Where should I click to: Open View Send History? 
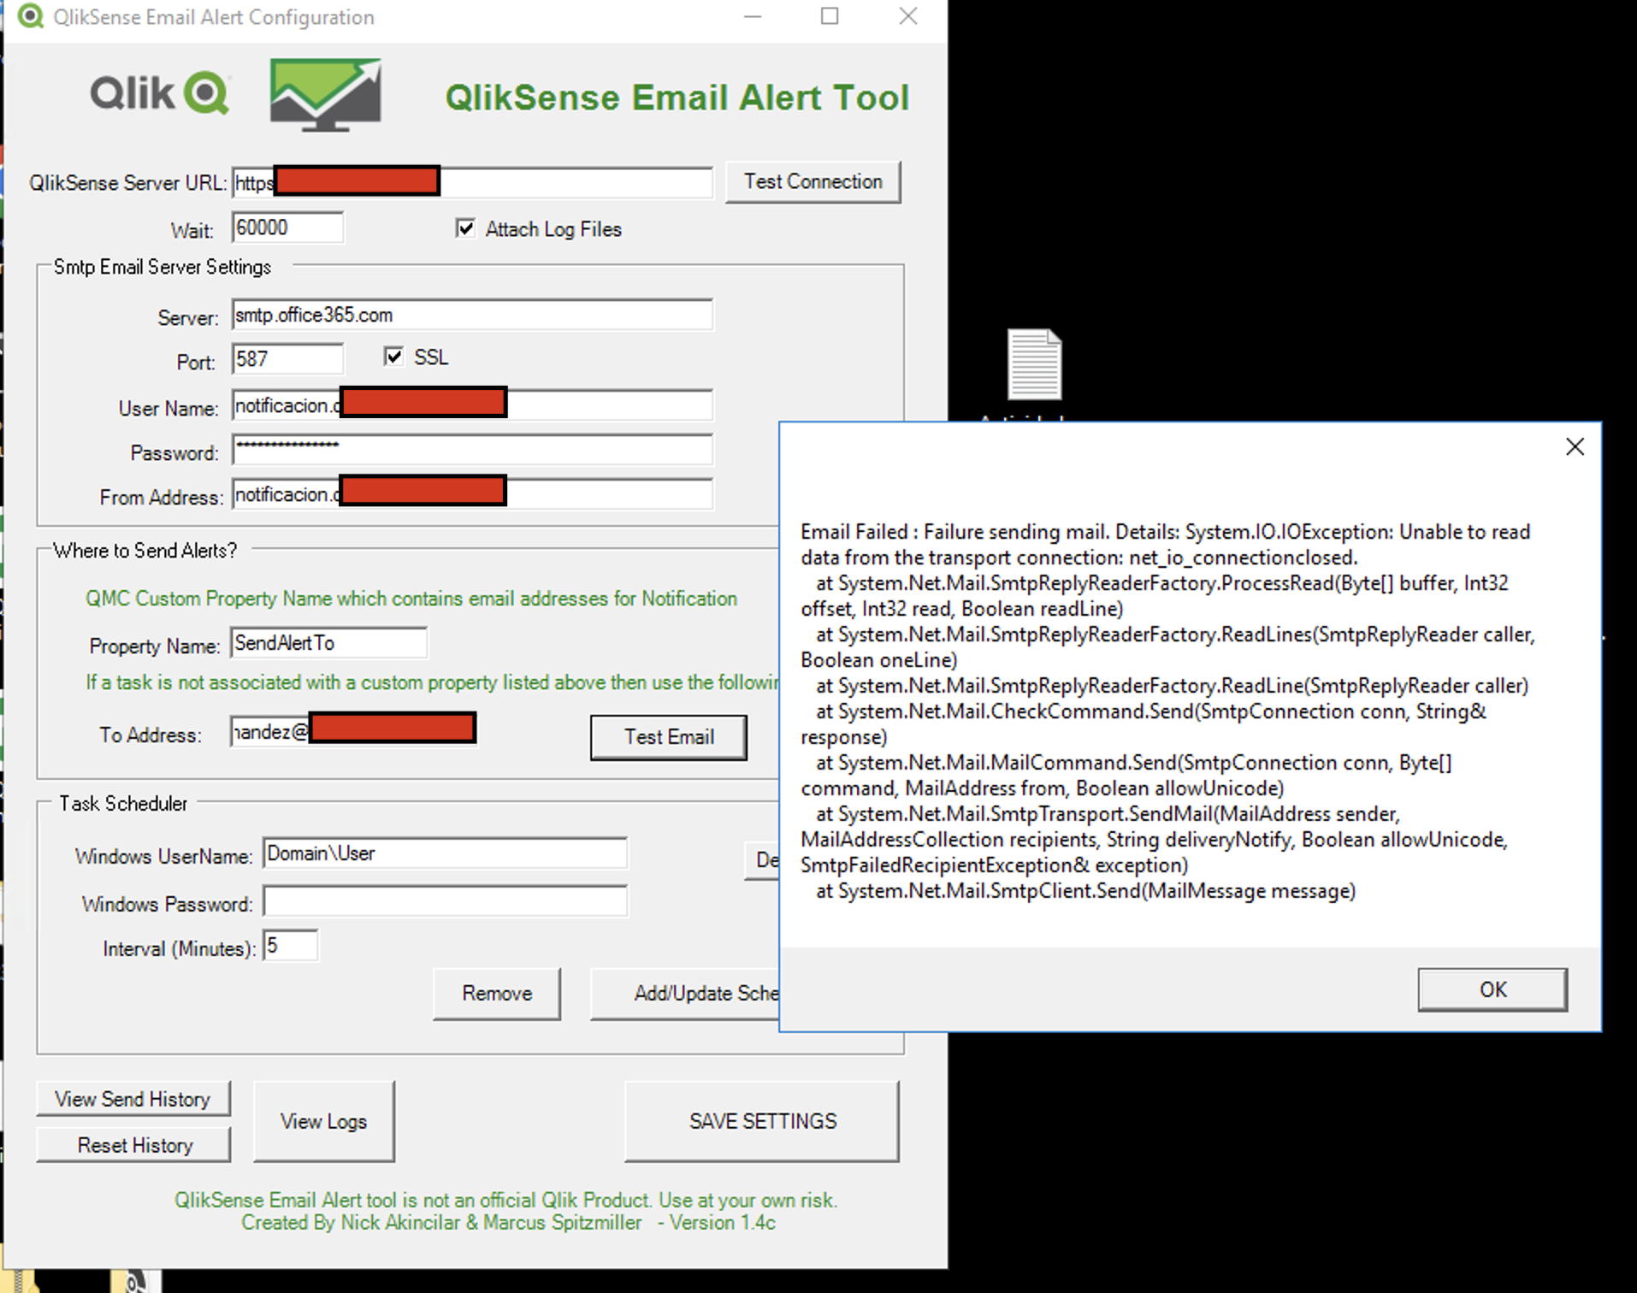click(133, 1099)
